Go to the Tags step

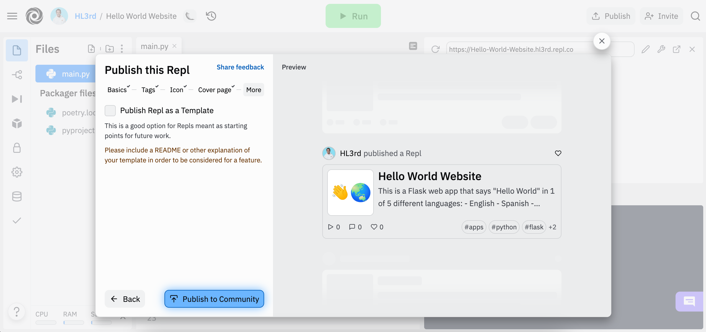(x=148, y=90)
